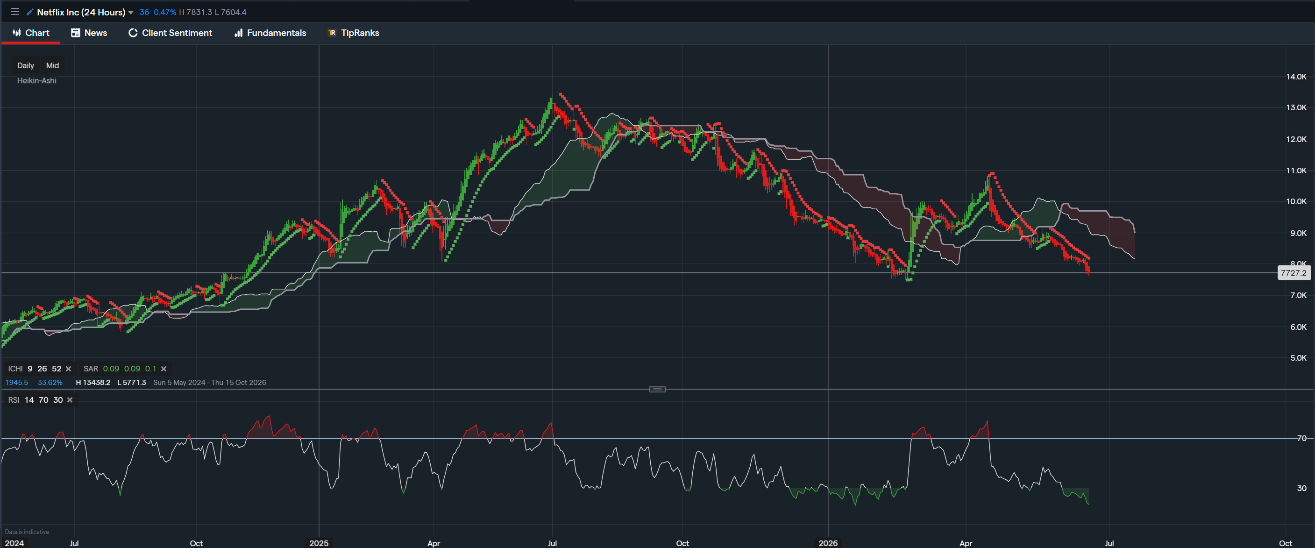Screen dimensions: 1315x548
Task: Click the H 13438.2 range high value
Action: click(x=93, y=383)
